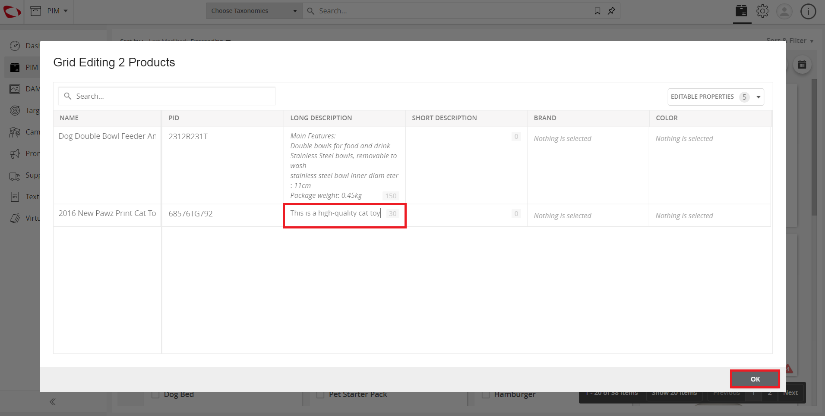This screenshot has width=825, height=416.
Task: Click the app logo in top bar
Action: 12,11
